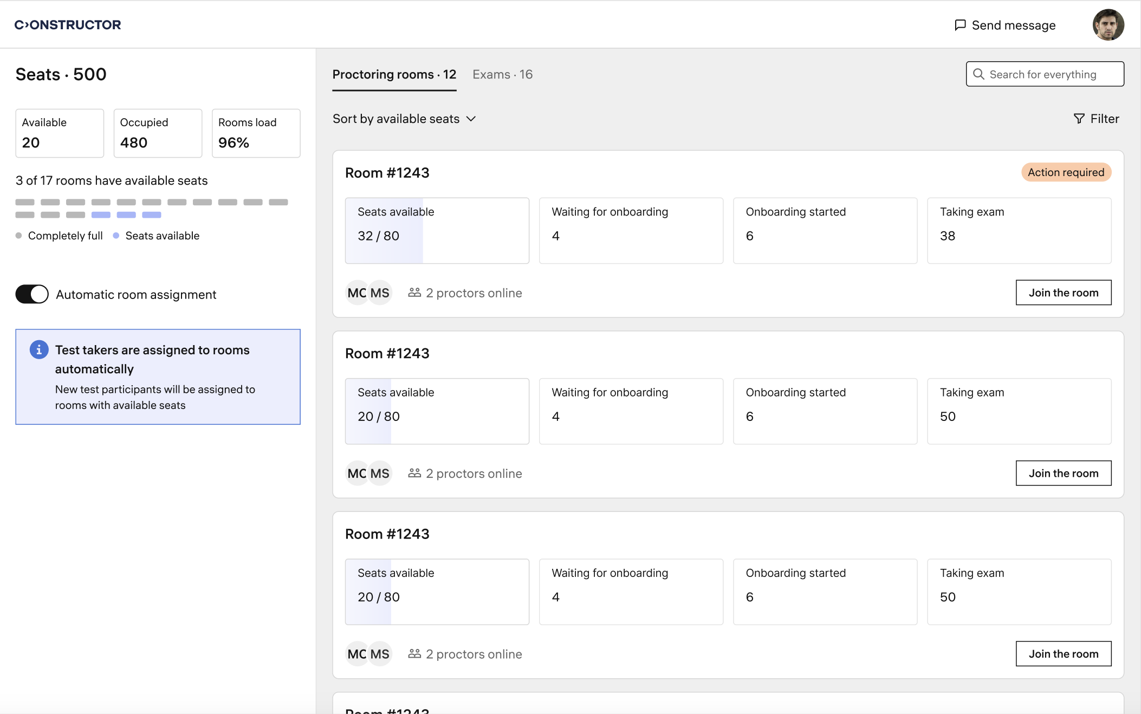Click the search magnifier icon

tap(978, 74)
